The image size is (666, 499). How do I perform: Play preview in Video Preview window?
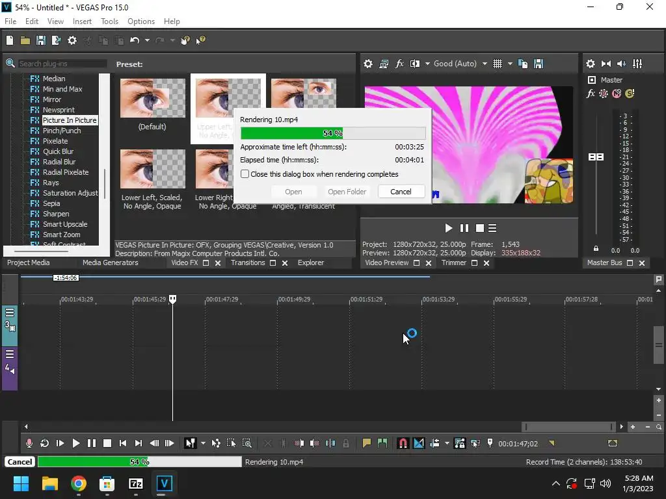point(449,228)
